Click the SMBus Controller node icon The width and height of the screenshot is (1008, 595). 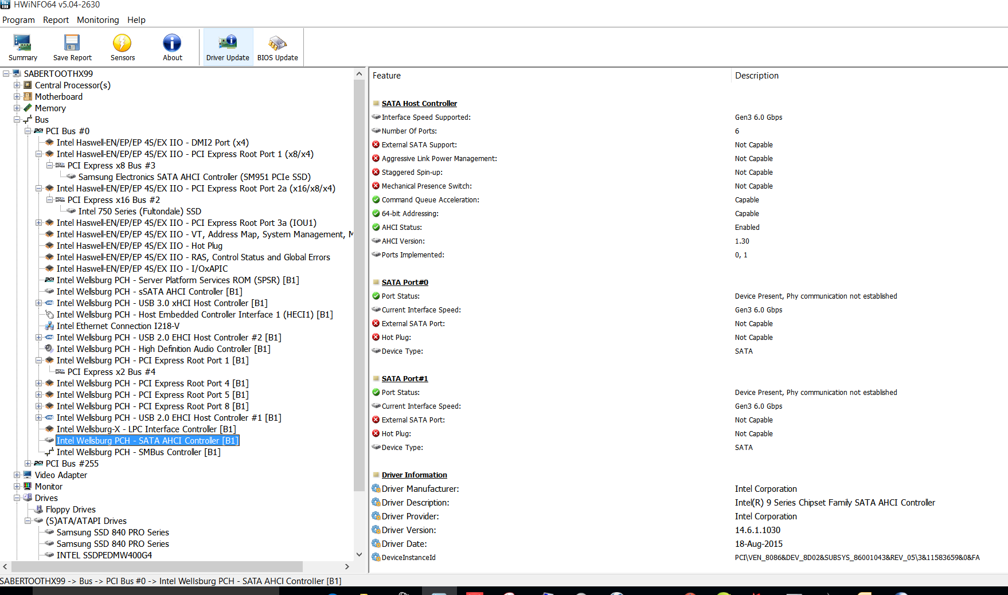point(49,452)
